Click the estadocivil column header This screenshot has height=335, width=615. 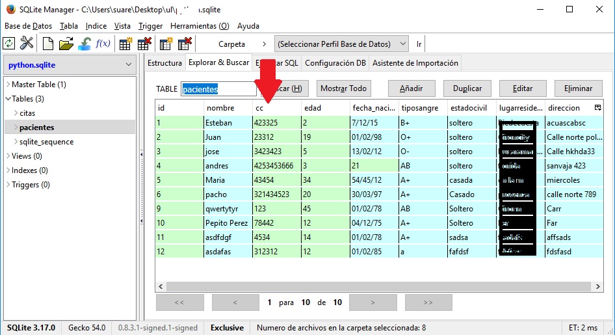(471, 108)
